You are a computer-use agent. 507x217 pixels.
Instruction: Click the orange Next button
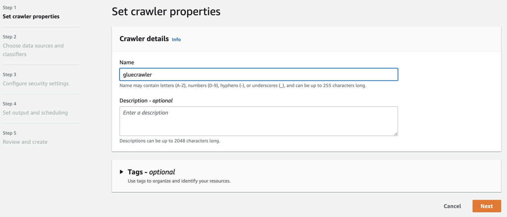pyautogui.click(x=486, y=206)
